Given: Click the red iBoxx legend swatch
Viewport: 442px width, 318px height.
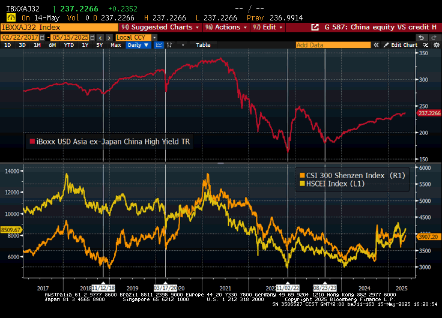Looking at the screenshot, I should [32, 142].
